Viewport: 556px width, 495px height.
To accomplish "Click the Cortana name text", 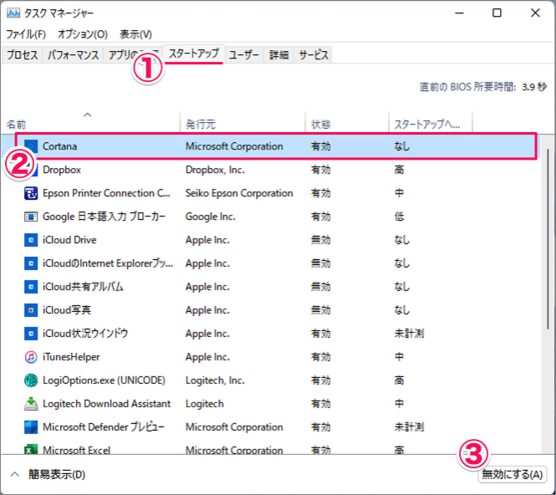I will tap(59, 146).
